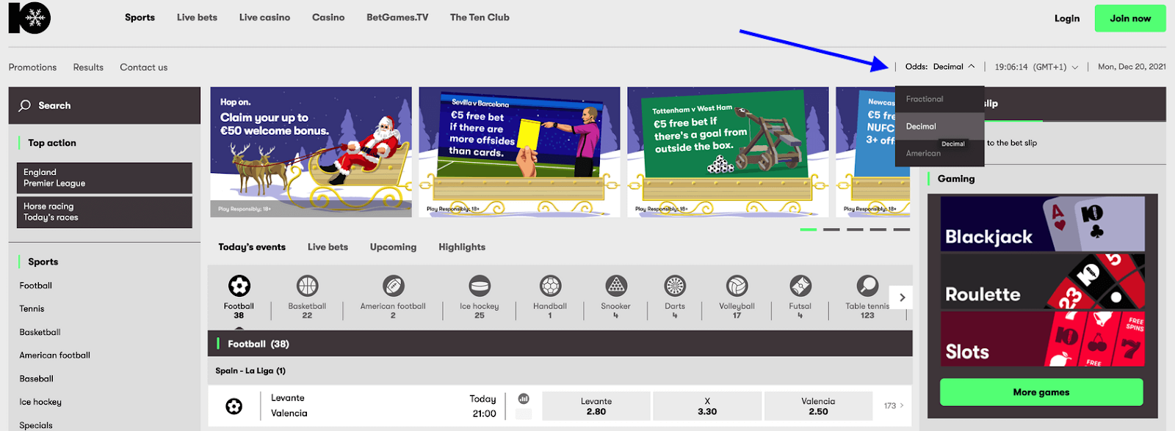Open Baseball in the Sports sidebar
1175x431 pixels.
pyautogui.click(x=36, y=379)
